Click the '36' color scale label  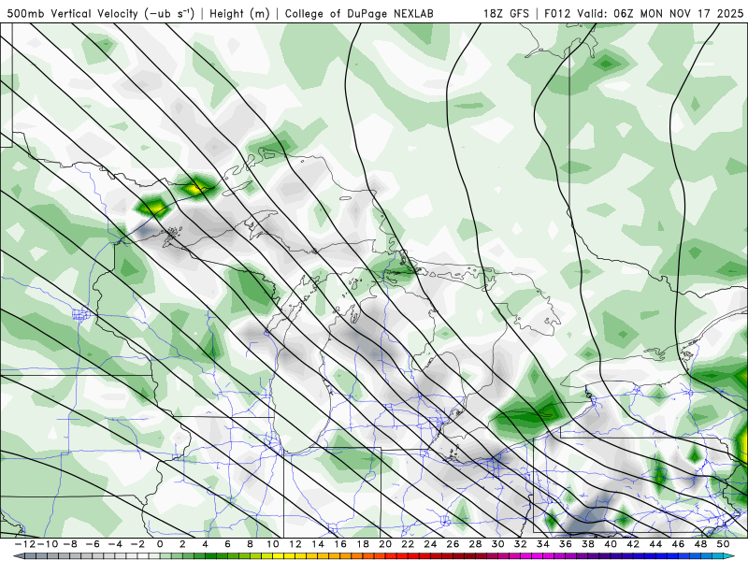[566, 544]
